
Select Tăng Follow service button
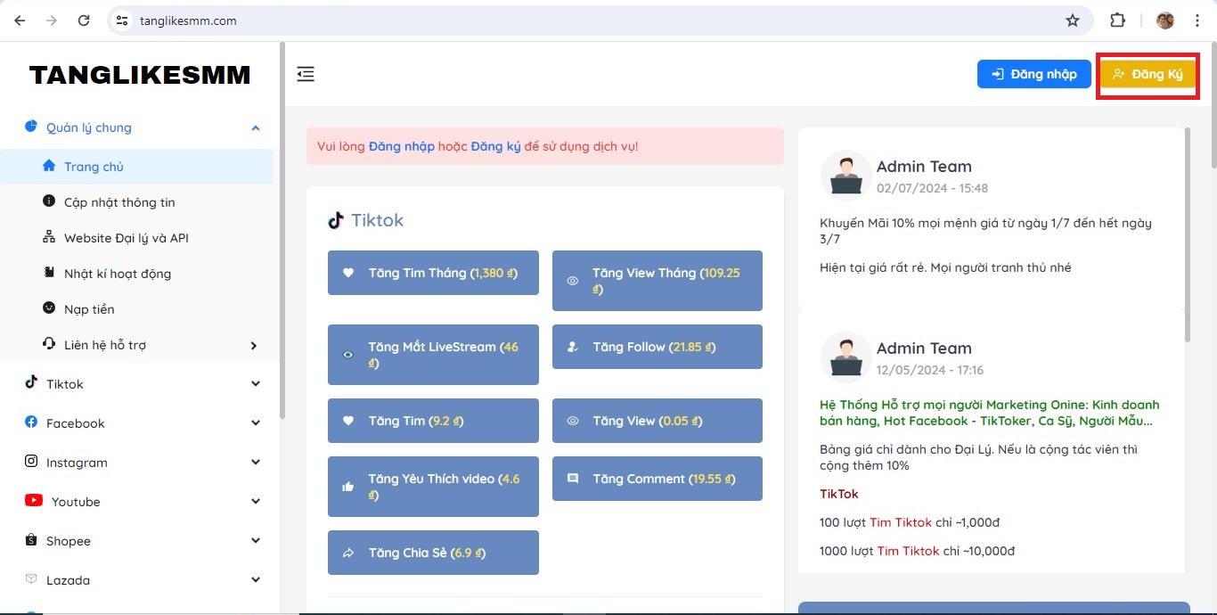click(x=658, y=347)
